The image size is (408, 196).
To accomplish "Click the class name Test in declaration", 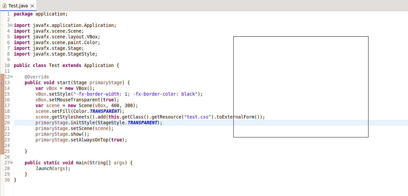I will [54, 65].
